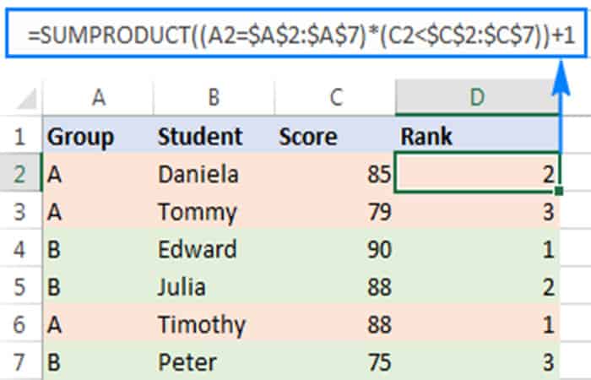The image size is (591, 380).
Task: Select Peter's group cell B
Action: pos(99,361)
